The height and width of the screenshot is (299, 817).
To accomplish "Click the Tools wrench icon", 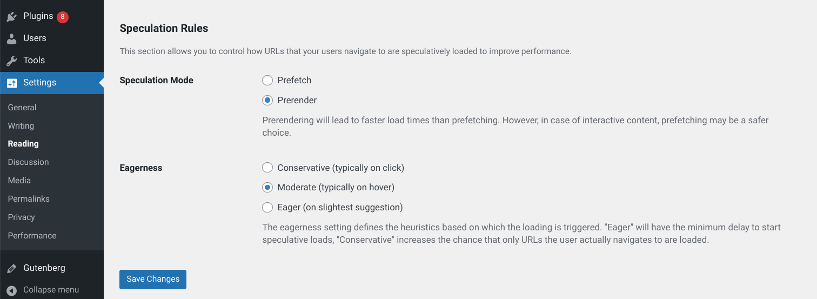I will point(12,61).
